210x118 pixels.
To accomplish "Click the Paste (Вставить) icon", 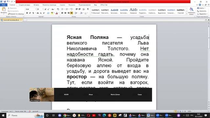I will 4,10.
